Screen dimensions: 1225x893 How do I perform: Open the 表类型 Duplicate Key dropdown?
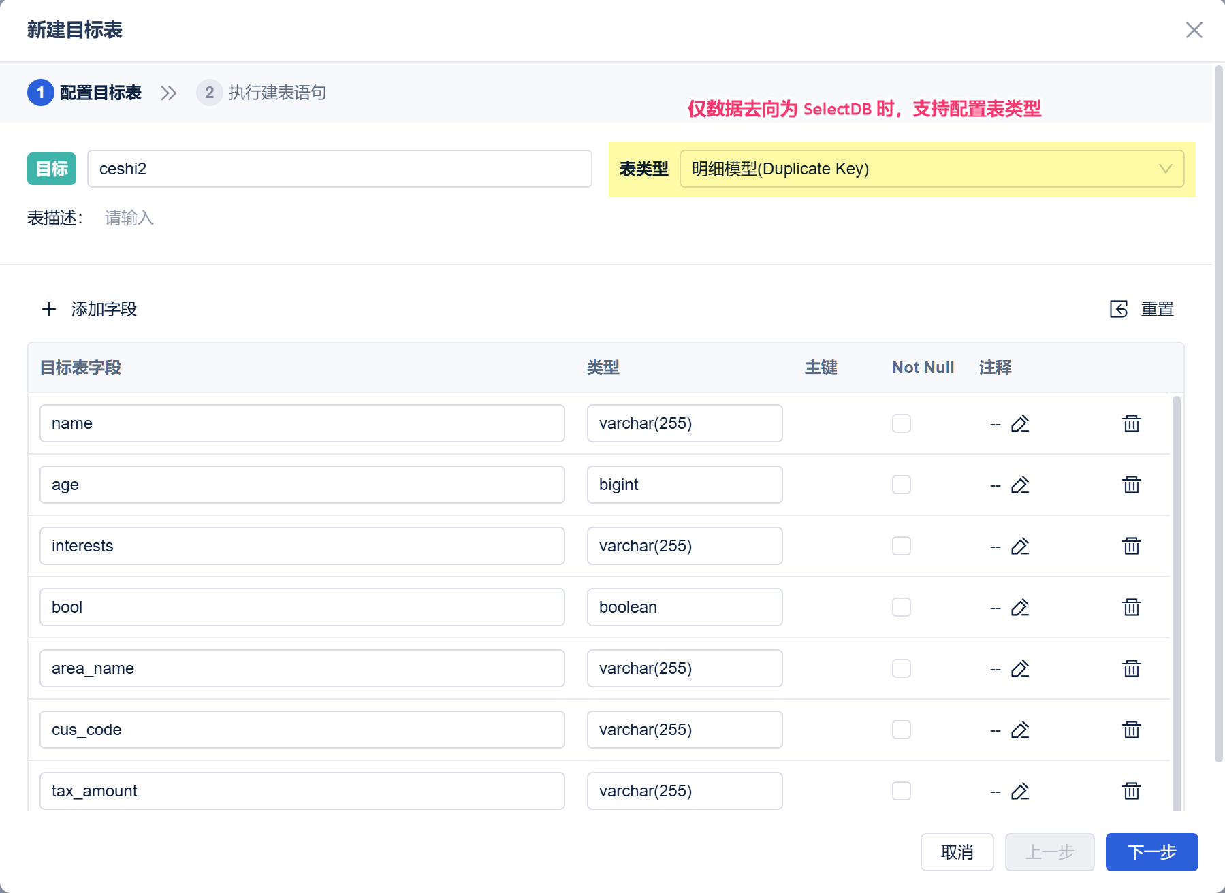pos(932,169)
